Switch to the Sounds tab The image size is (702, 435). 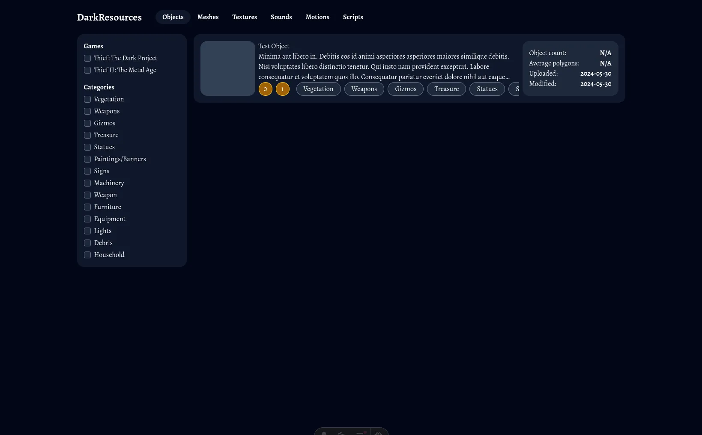(x=281, y=17)
